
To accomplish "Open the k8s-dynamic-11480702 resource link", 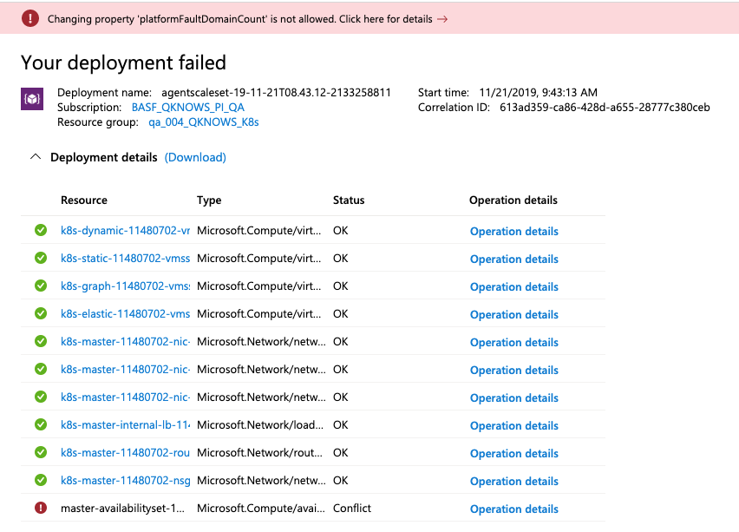I will (x=126, y=231).
